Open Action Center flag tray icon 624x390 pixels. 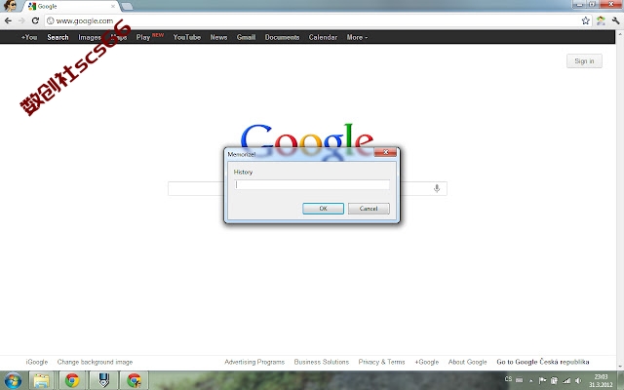pos(542,381)
